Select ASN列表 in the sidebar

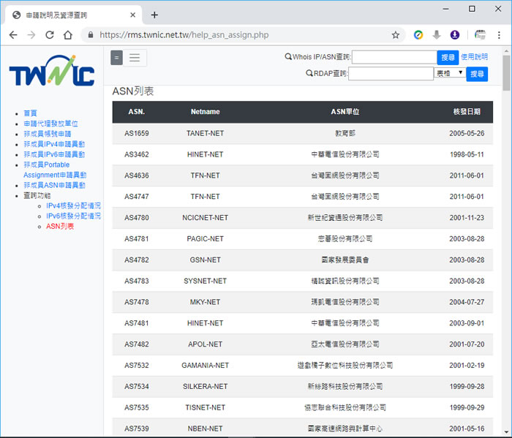(60, 226)
